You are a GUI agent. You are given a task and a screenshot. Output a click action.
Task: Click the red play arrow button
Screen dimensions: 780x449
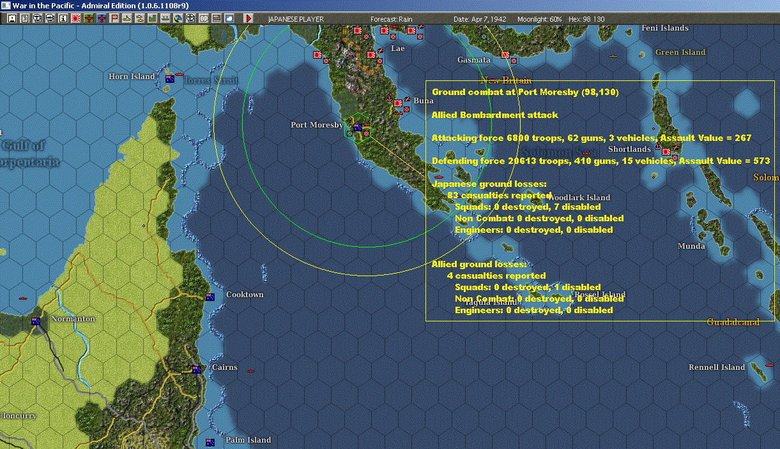tap(249, 18)
